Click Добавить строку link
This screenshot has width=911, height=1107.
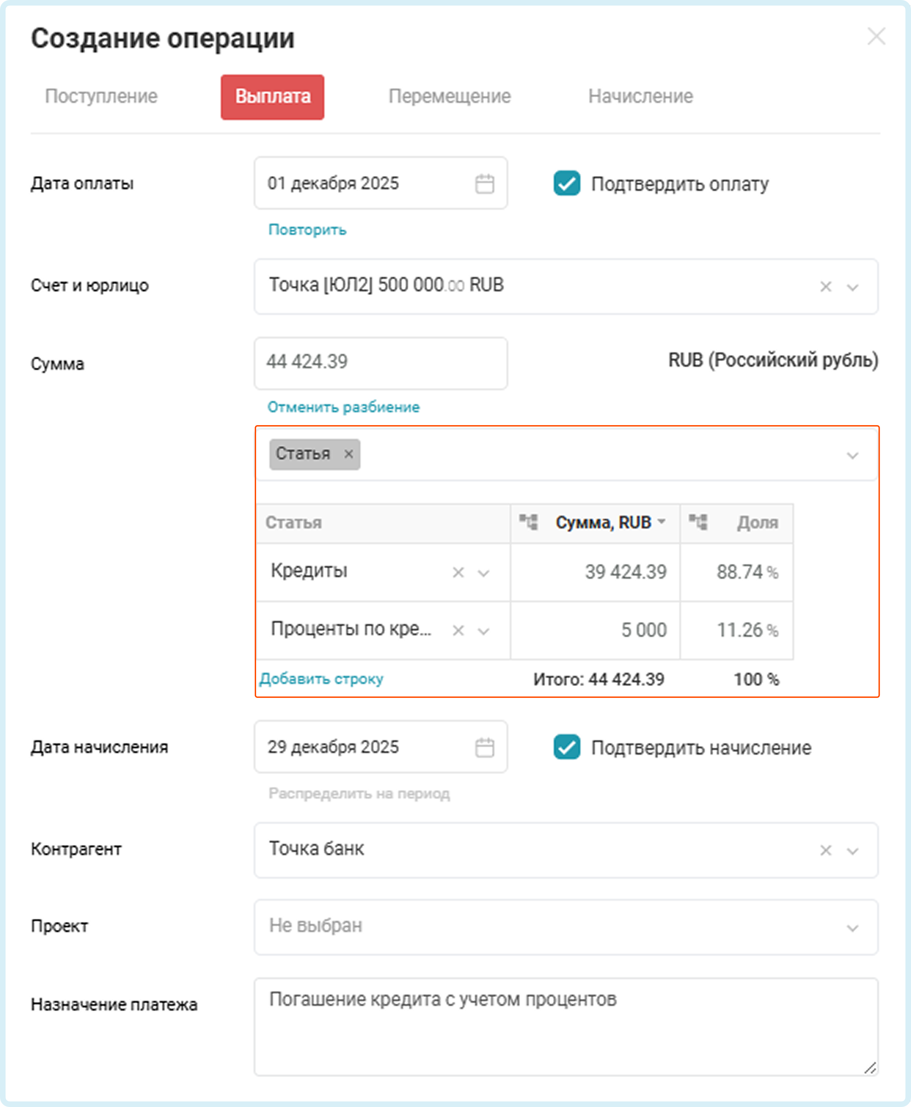(x=321, y=679)
